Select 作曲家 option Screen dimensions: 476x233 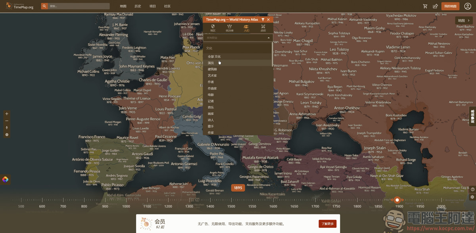pos(212,89)
